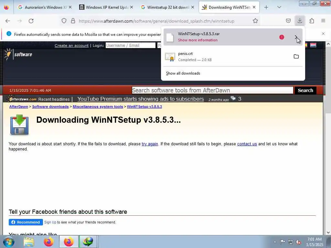Screen dimensions: 331x248
Task: Expand the list all tabs chevron
Action: coord(279,7)
